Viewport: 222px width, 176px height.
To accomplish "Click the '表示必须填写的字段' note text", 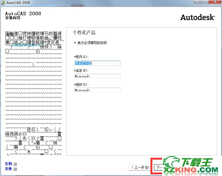I will coord(92,43).
